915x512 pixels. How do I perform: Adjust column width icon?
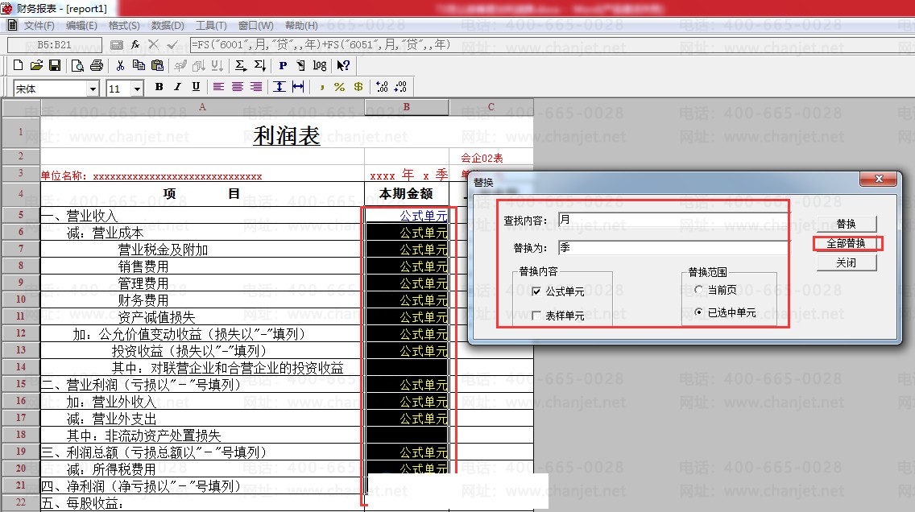click(298, 87)
